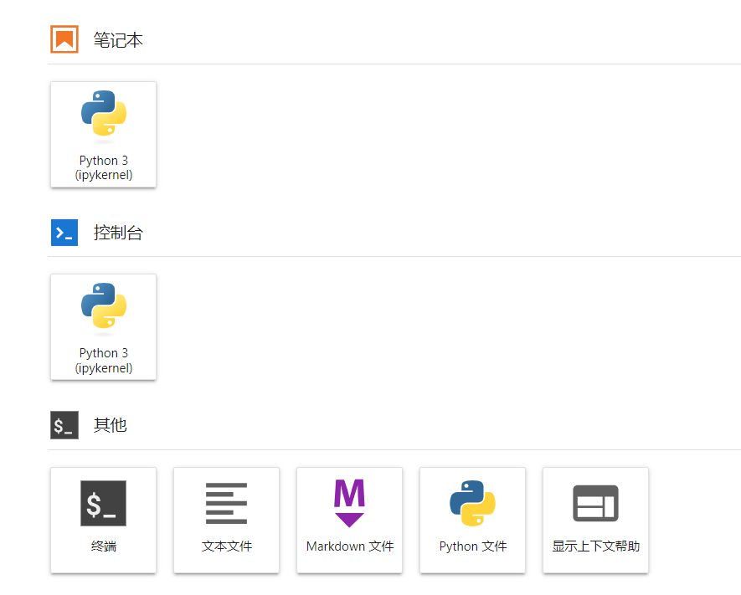Viewport: 741px width, 595px height.
Task: Click the purple Markdown M icon
Action: [x=349, y=502]
